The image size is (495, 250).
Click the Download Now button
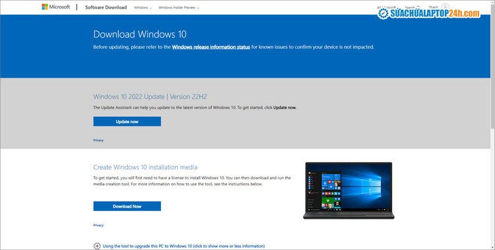[127, 206]
